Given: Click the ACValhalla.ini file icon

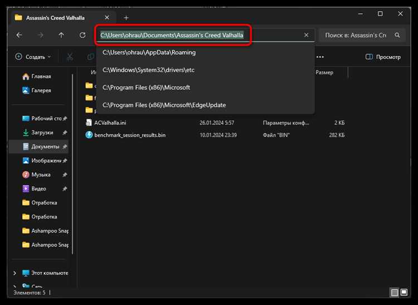Looking at the screenshot, I should 89,123.
